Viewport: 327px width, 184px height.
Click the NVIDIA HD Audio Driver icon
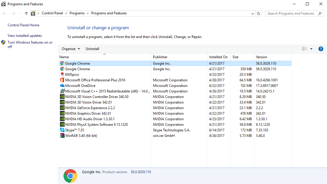[62, 119]
